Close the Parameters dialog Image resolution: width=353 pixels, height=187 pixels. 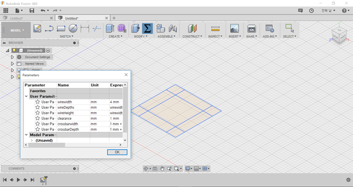click(x=126, y=75)
